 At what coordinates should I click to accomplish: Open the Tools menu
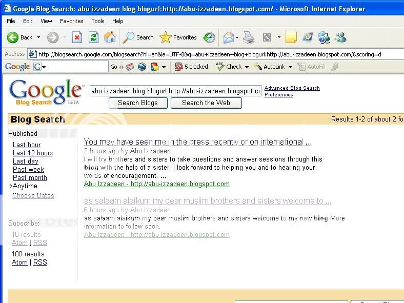[97, 21]
